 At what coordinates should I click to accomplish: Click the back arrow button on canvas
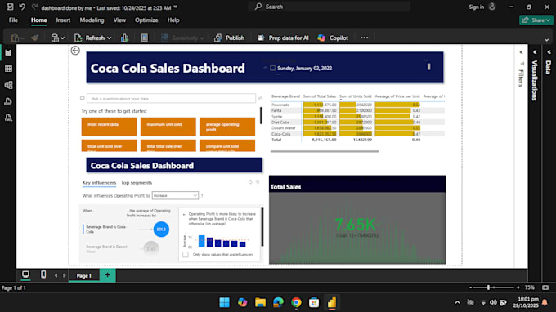point(75,51)
